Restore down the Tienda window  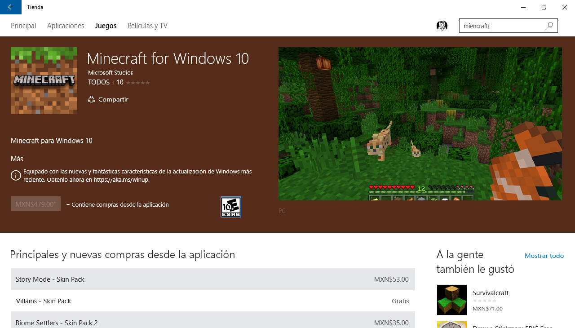[544, 7]
